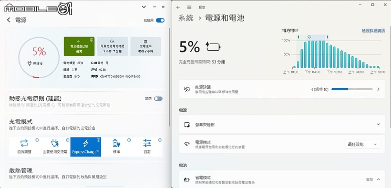Viewport: 391px width, 188px height.
Task: Select the ExpressCharge charging mode
Action: coord(86,147)
